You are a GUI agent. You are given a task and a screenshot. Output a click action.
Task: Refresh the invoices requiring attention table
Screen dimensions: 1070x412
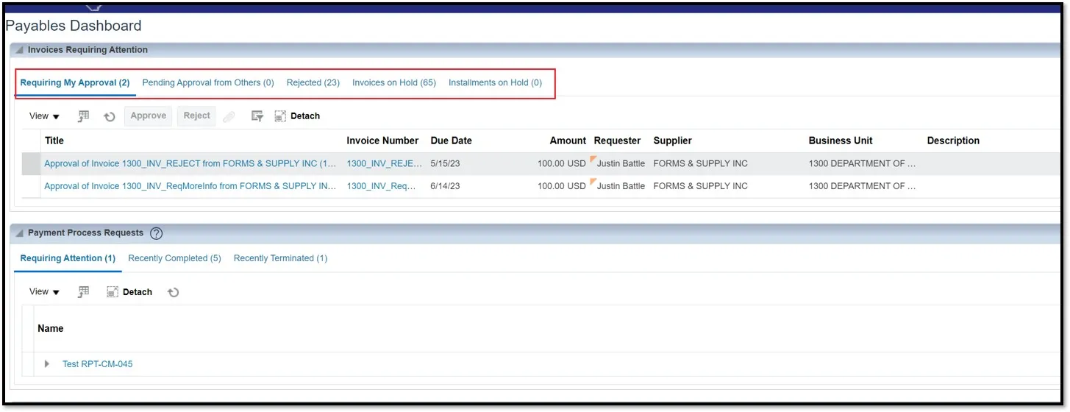click(110, 116)
